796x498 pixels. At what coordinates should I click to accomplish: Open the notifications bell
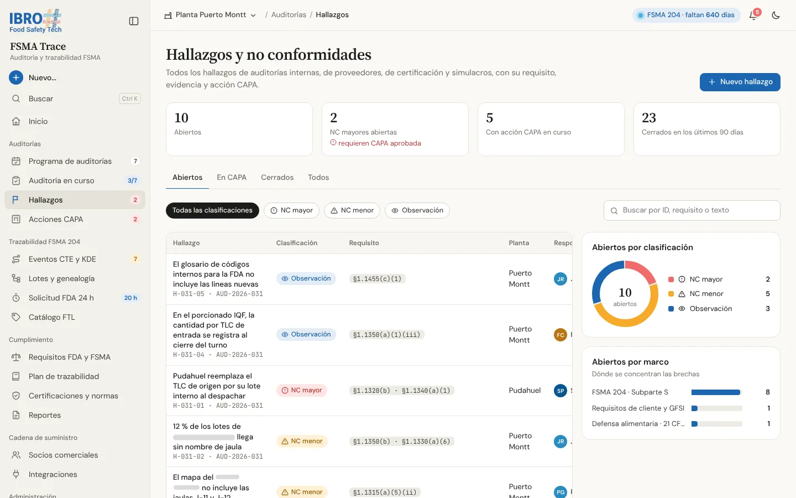click(753, 15)
